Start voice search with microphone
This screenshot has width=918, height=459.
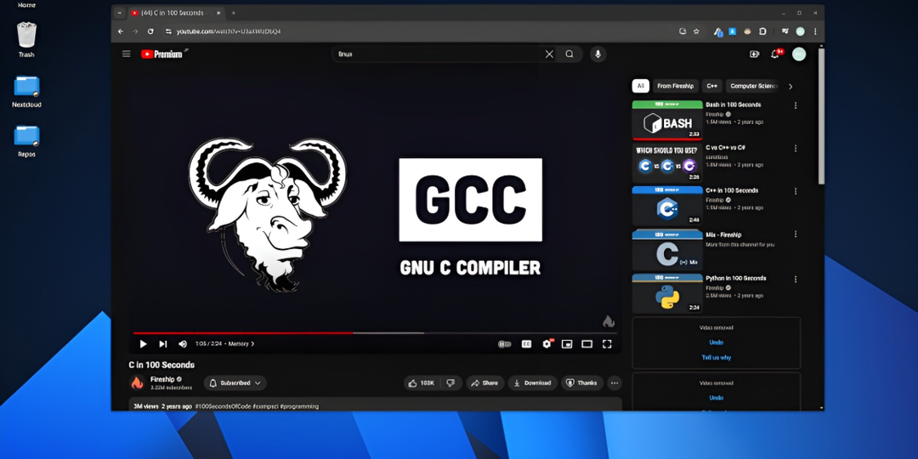pos(598,54)
